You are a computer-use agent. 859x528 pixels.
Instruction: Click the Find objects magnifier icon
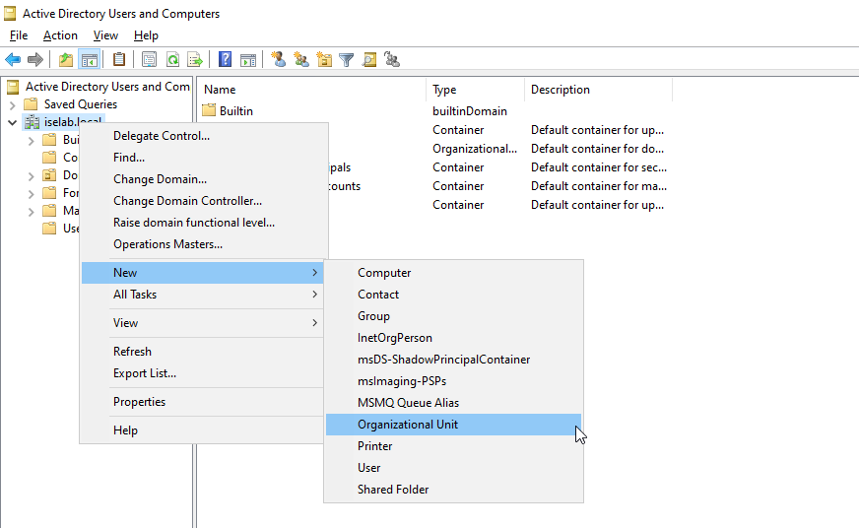[369, 59]
